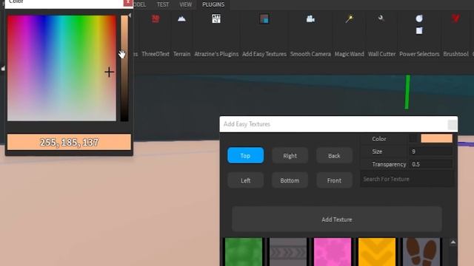
Task: Open the ThreeDText plugin
Action: [x=156, y=19]
